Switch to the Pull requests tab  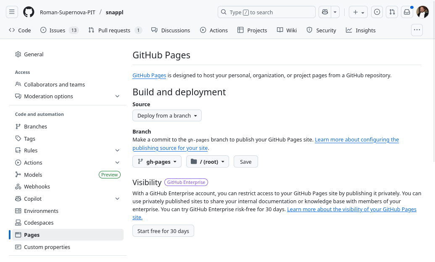[115, 30]
